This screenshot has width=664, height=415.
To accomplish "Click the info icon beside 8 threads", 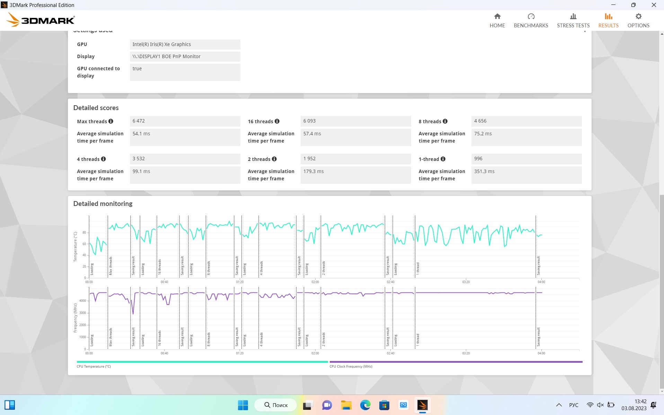I will point(445,121).
